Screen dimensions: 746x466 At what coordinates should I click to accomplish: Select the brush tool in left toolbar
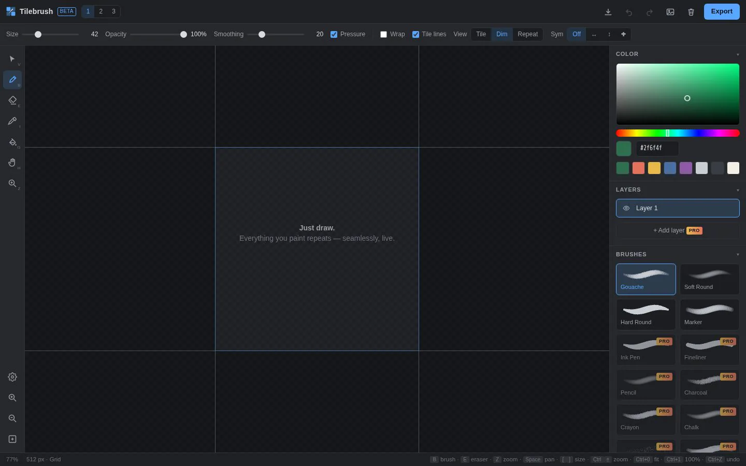point(12,80)
